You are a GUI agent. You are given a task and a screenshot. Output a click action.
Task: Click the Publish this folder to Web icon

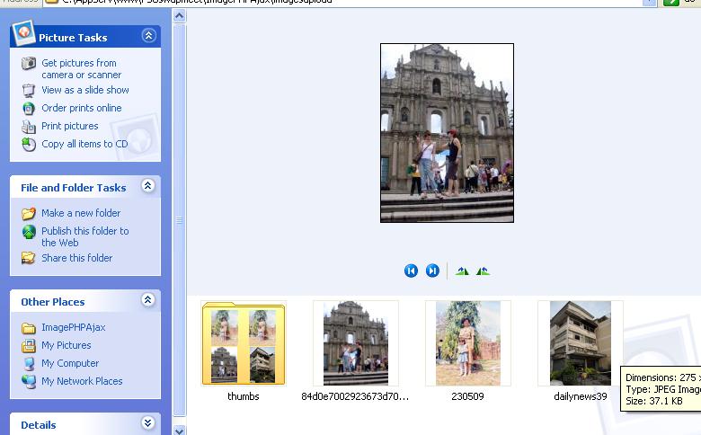point(29,232)
